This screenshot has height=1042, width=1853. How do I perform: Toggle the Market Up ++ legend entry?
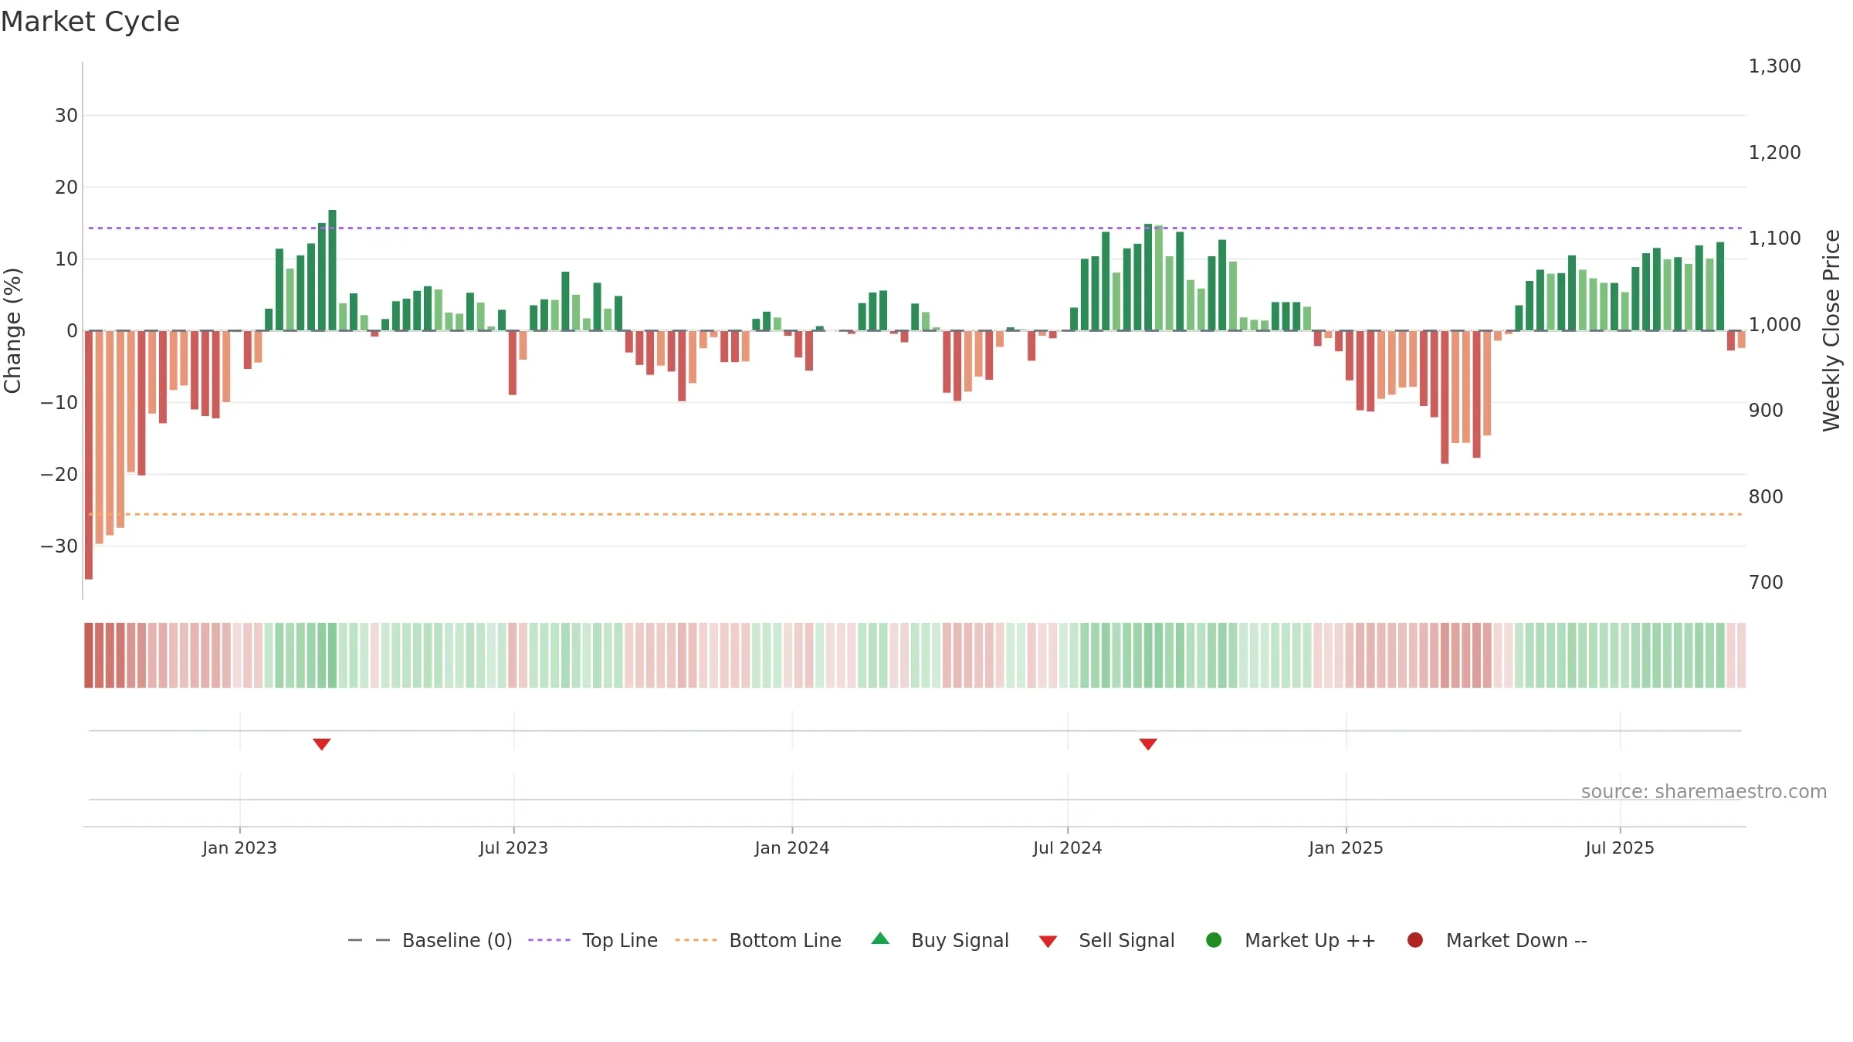(x=1290, y=940)
